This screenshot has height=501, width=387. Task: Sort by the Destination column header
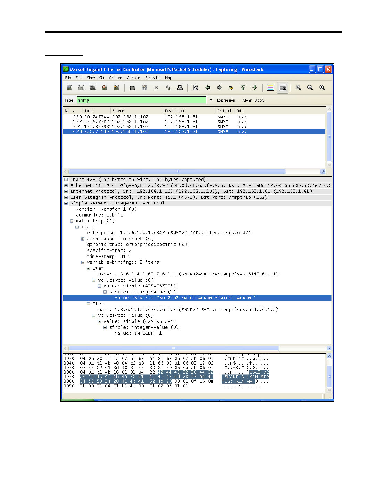189,110
